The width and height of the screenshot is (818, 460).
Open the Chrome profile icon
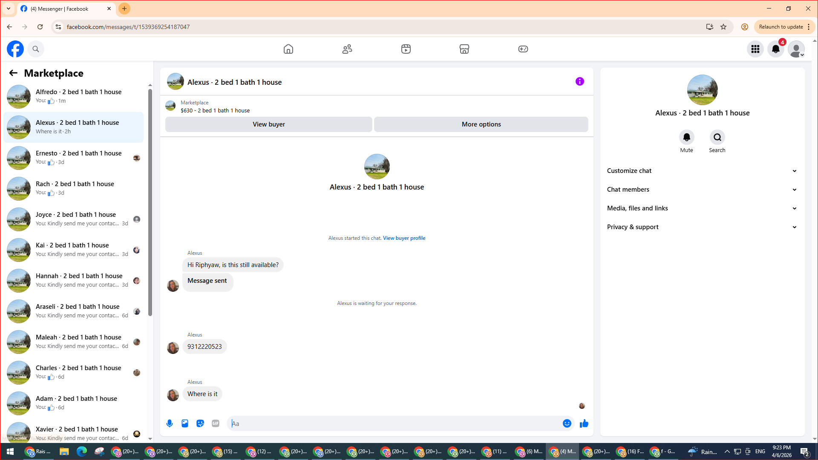(745, 27)
